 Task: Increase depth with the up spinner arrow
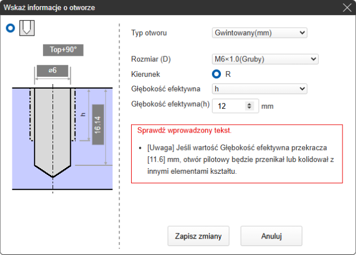249,103
